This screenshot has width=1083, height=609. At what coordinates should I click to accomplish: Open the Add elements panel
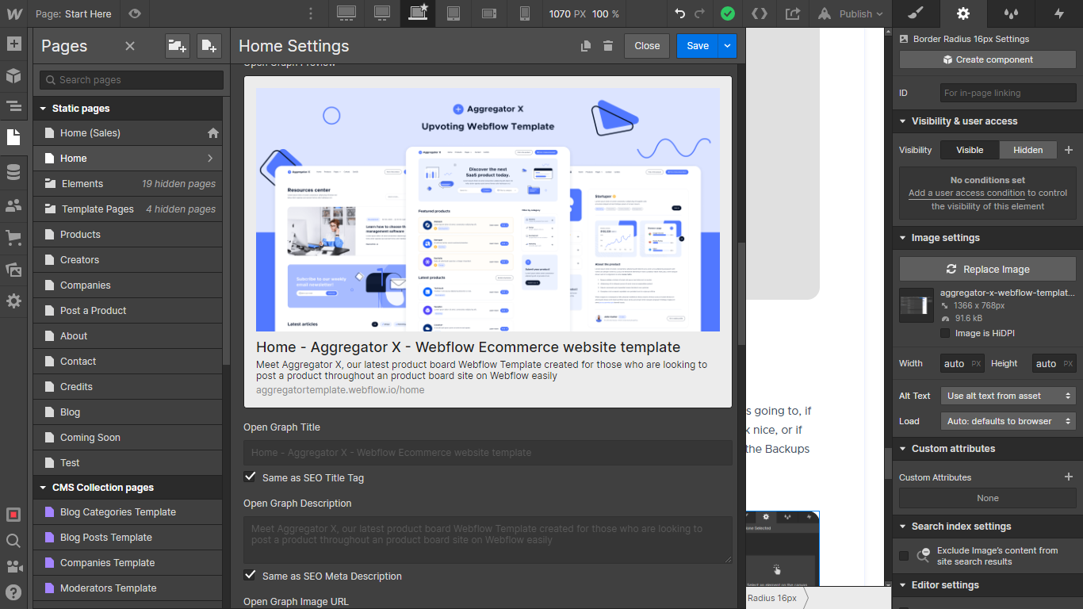pyautogui.click(x=13, y=44)
